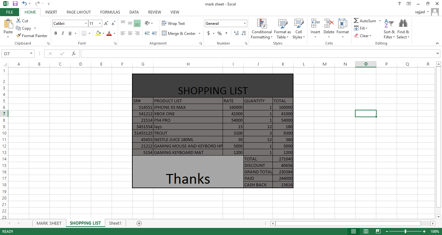Decrease font size with small A icon

point(113,24)
